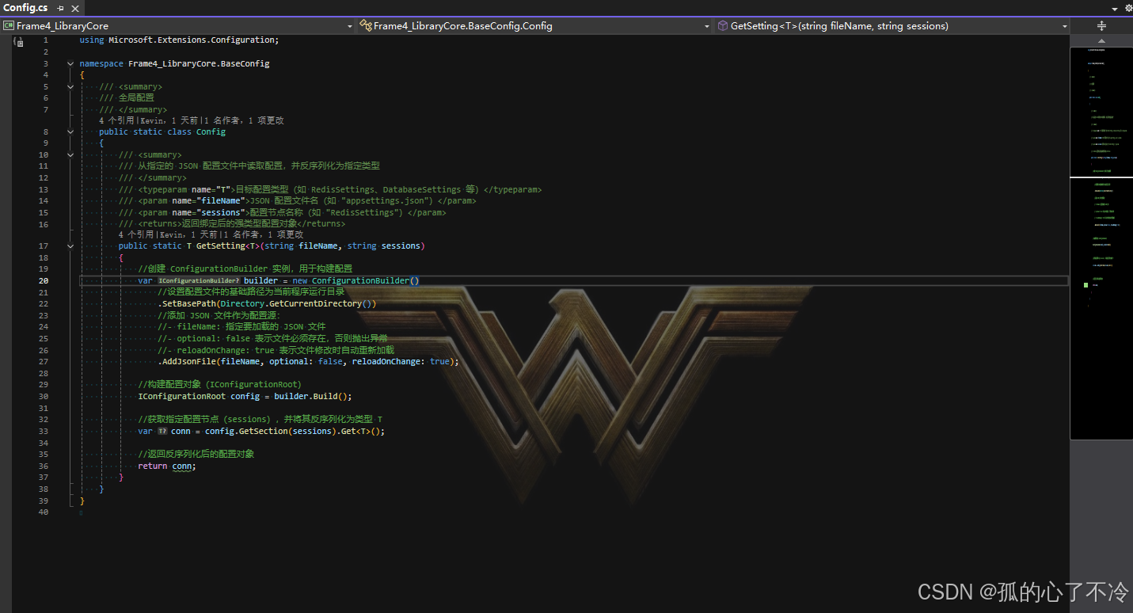Click 'return conn;' on line 36
1133x613 pixels.
click(x=166, y=466)
